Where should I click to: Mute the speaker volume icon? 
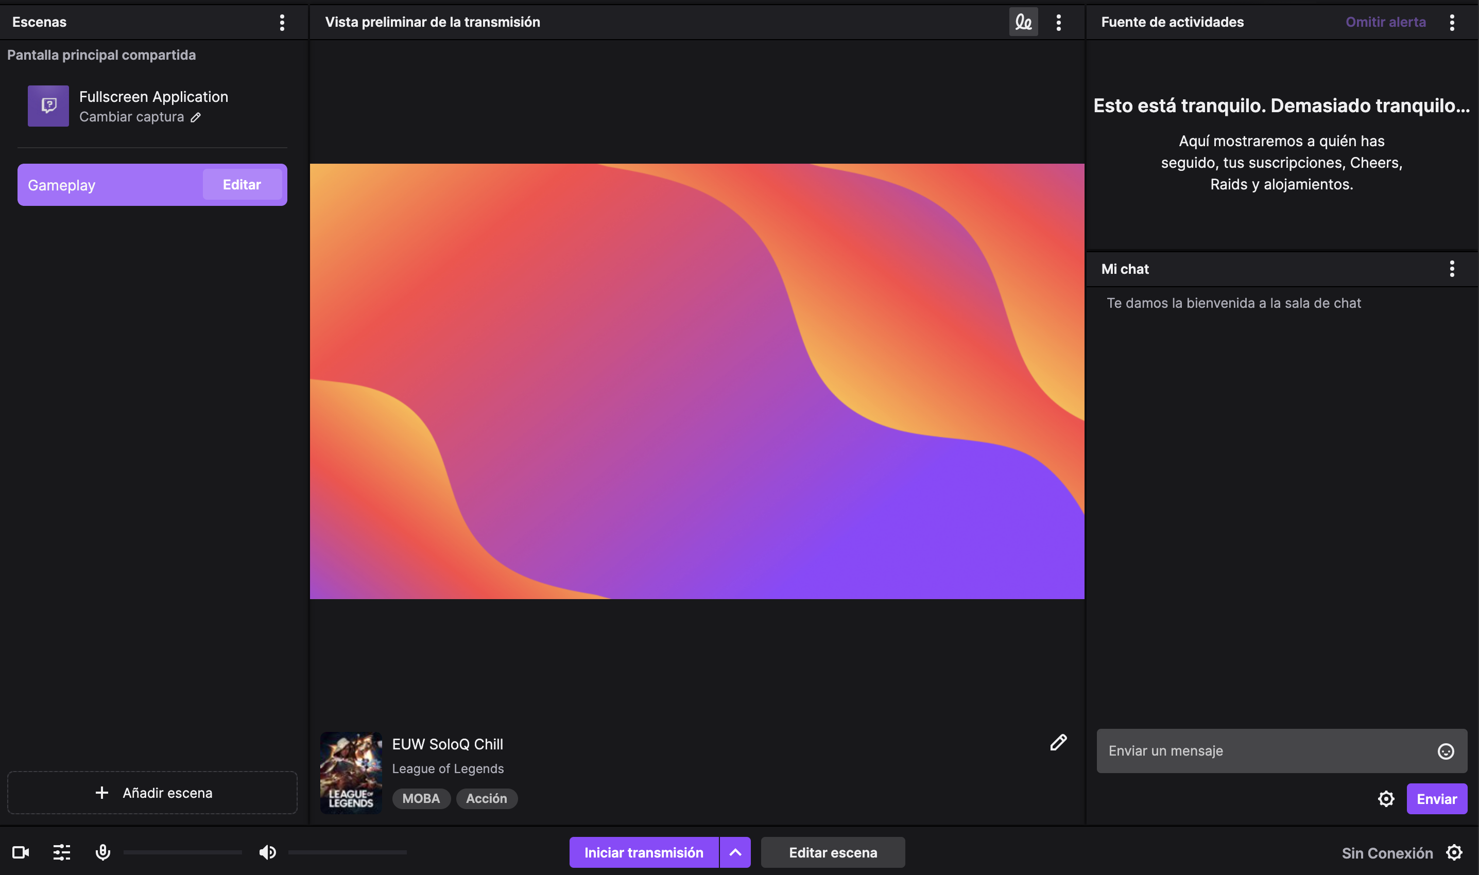[267, 852]
